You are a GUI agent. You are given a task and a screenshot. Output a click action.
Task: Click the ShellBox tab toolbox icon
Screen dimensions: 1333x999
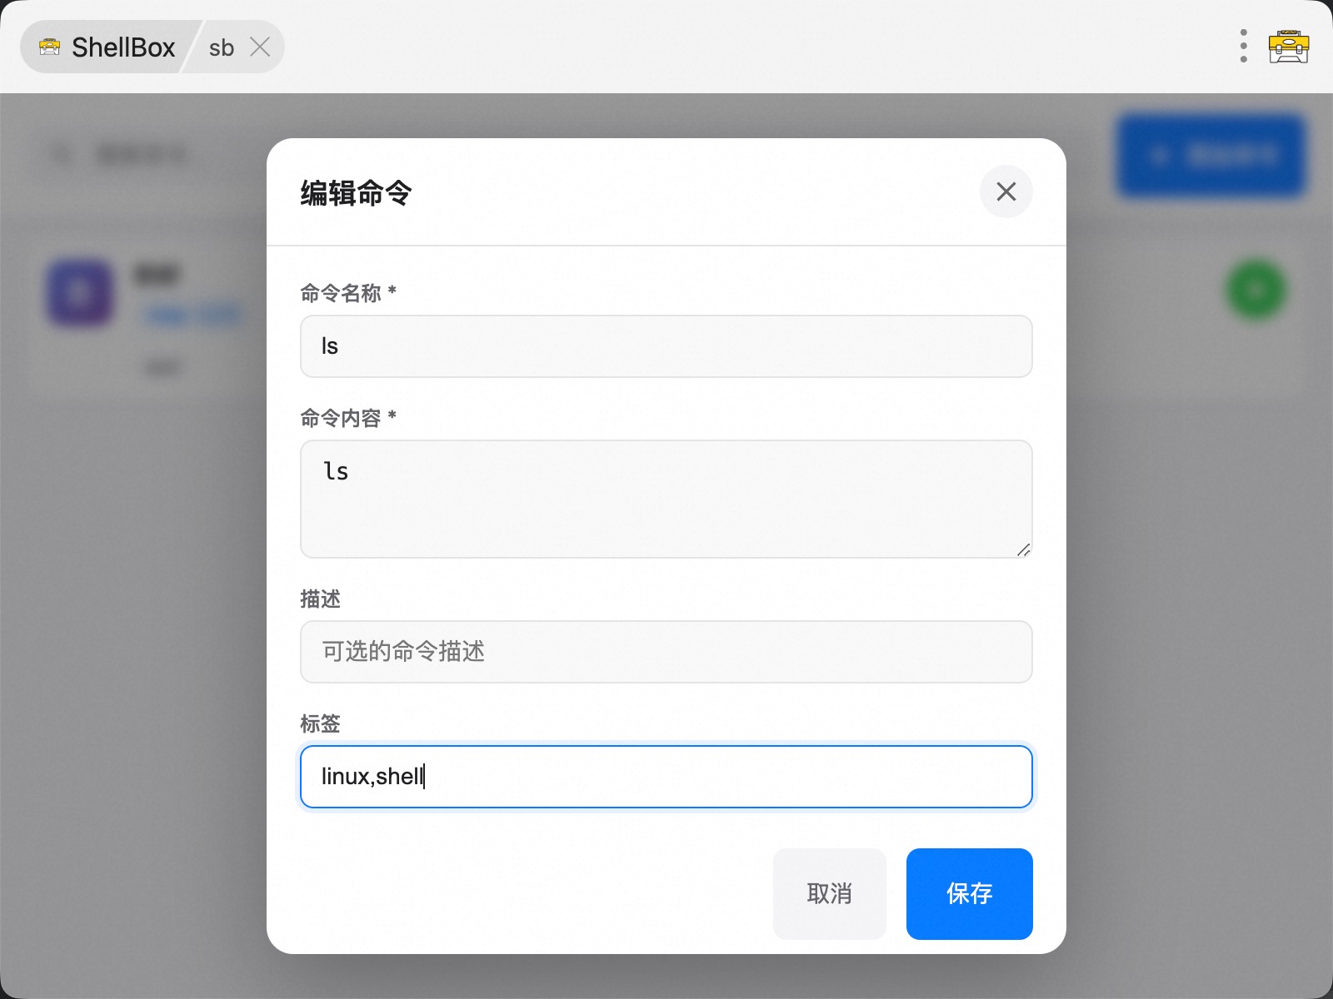coord(50,47)
